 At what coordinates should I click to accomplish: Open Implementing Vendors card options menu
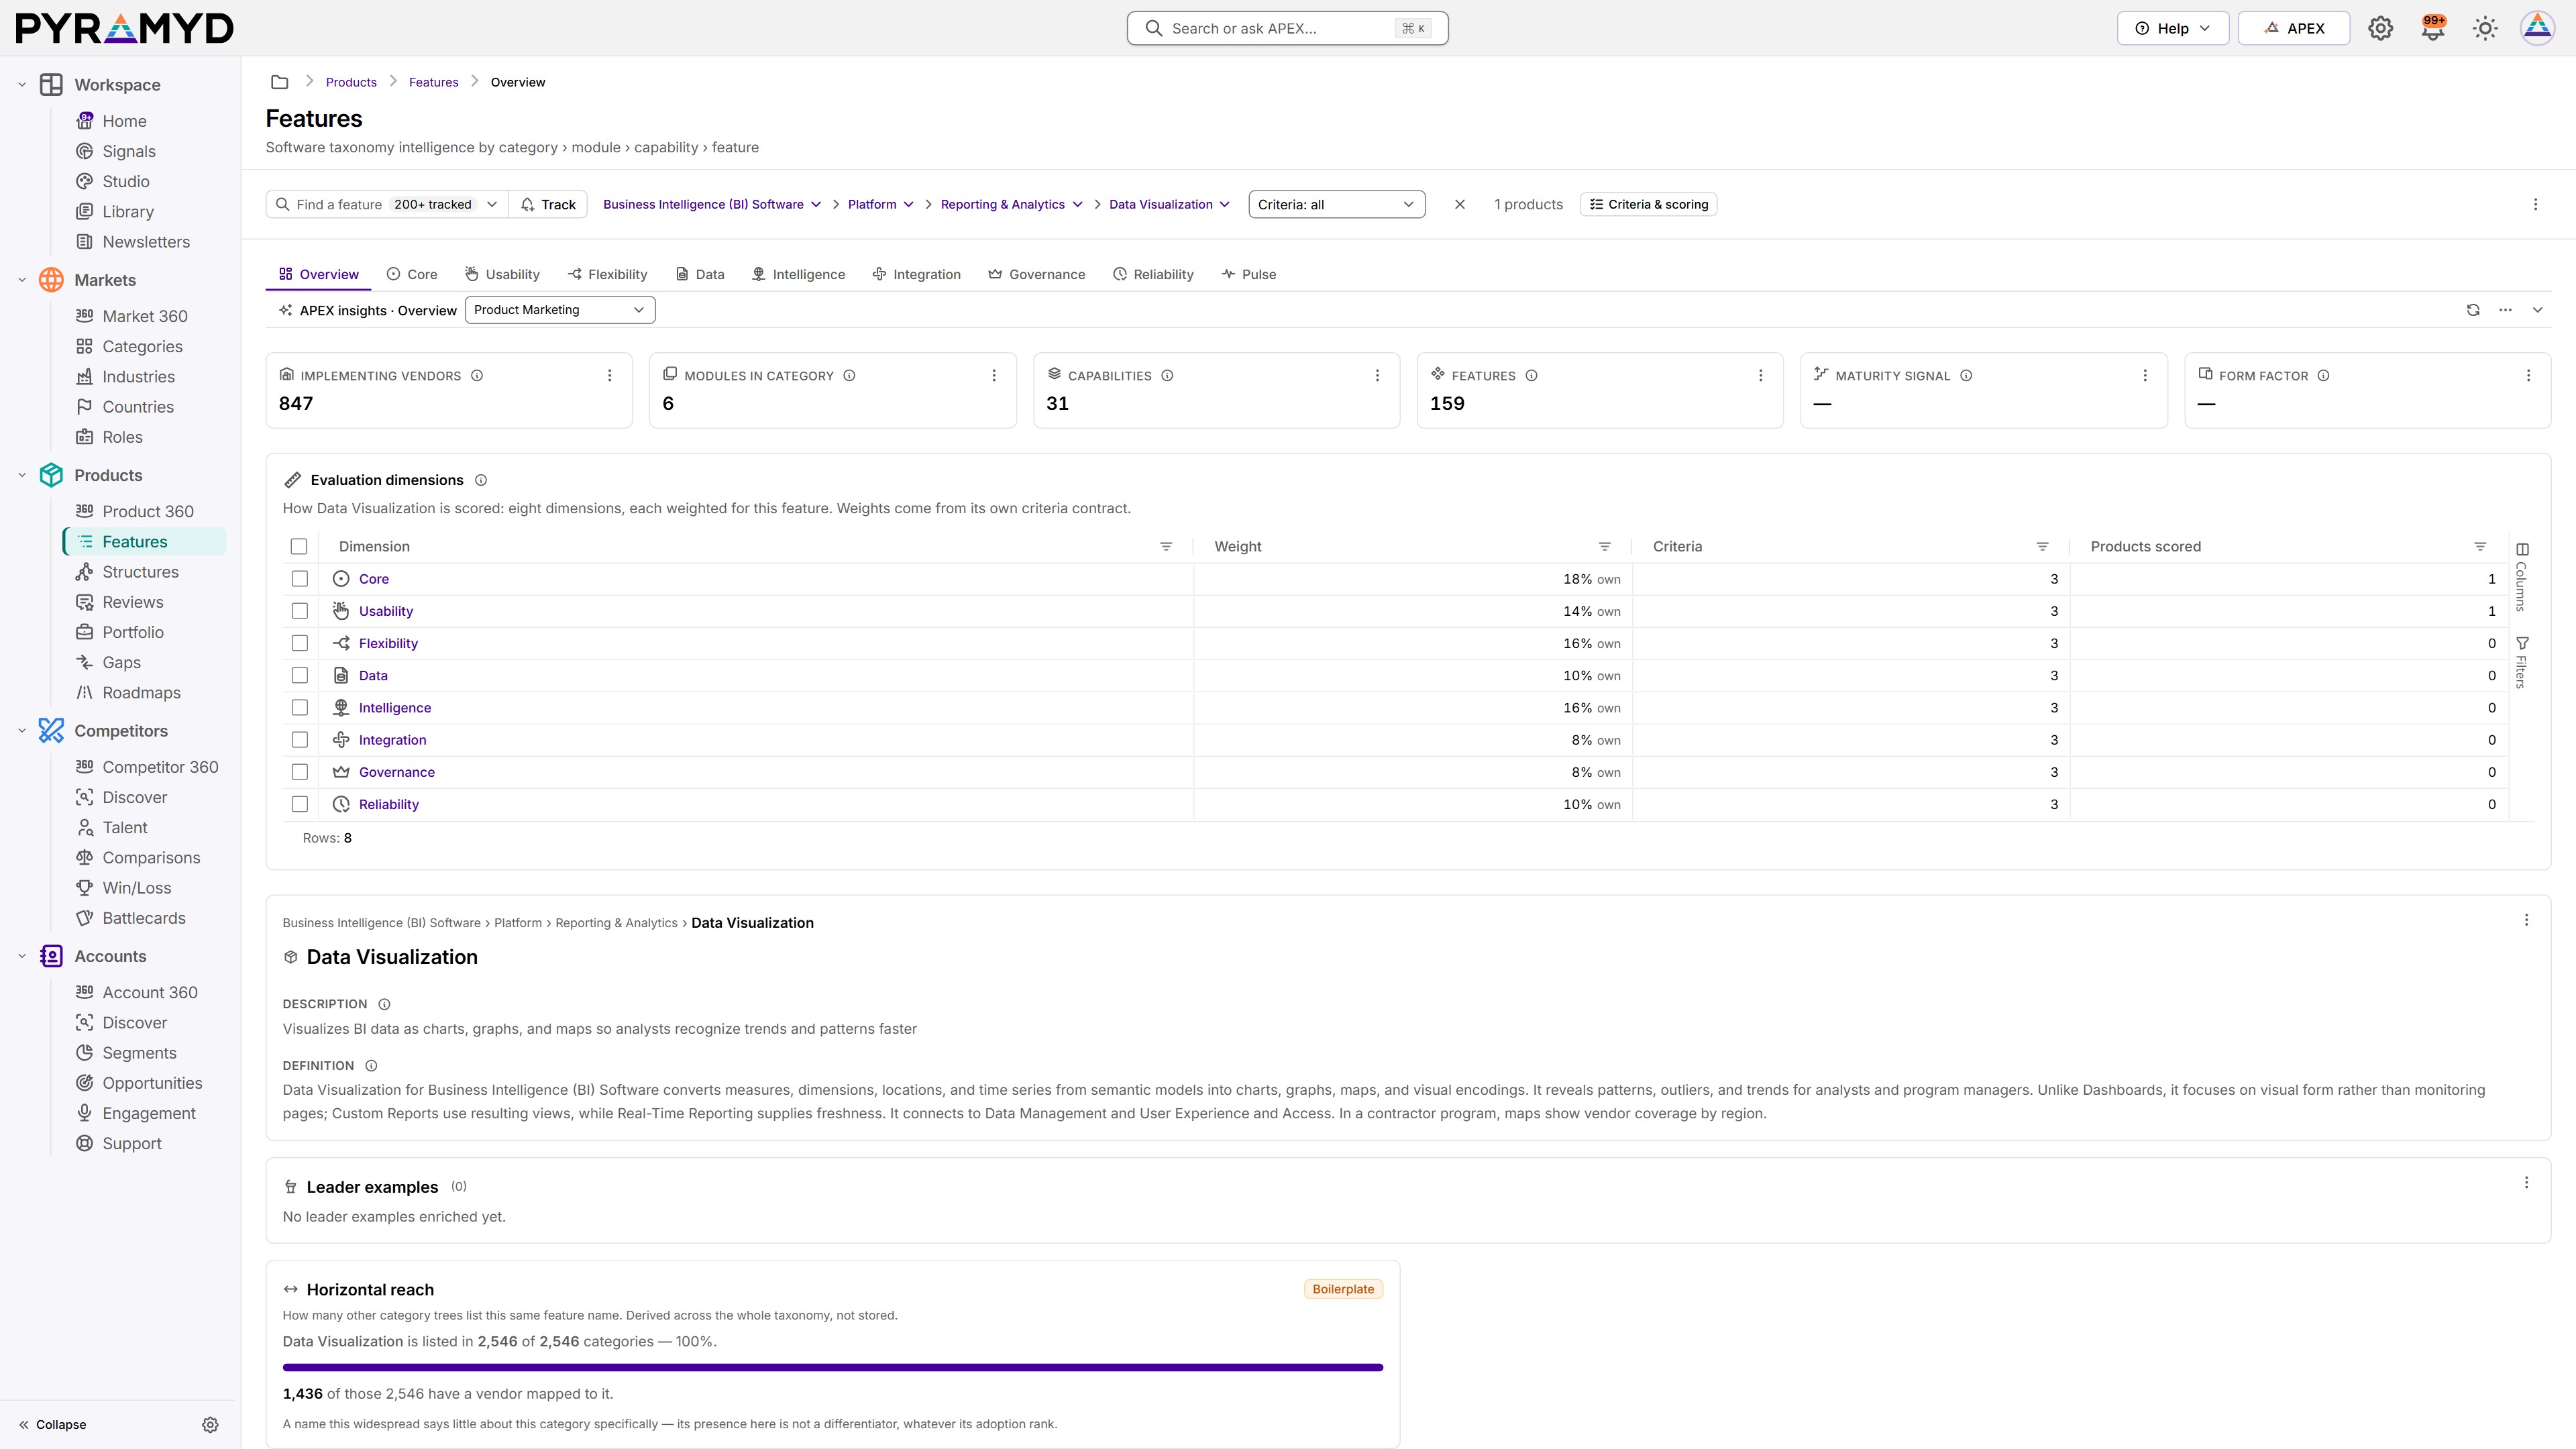point(609,376)
